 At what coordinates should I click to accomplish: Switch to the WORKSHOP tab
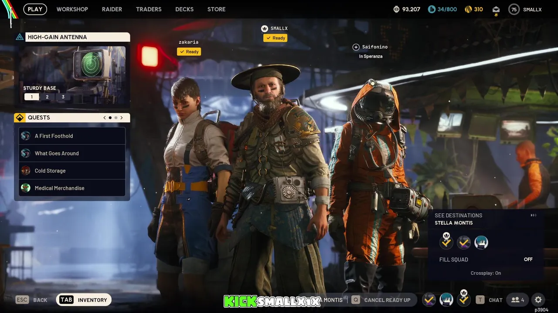coord(72,9)
